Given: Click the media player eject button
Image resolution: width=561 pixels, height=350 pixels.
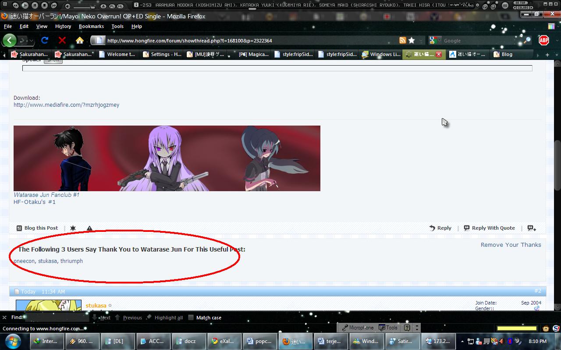Looking at the screenshot, I should tap(103, 6).
